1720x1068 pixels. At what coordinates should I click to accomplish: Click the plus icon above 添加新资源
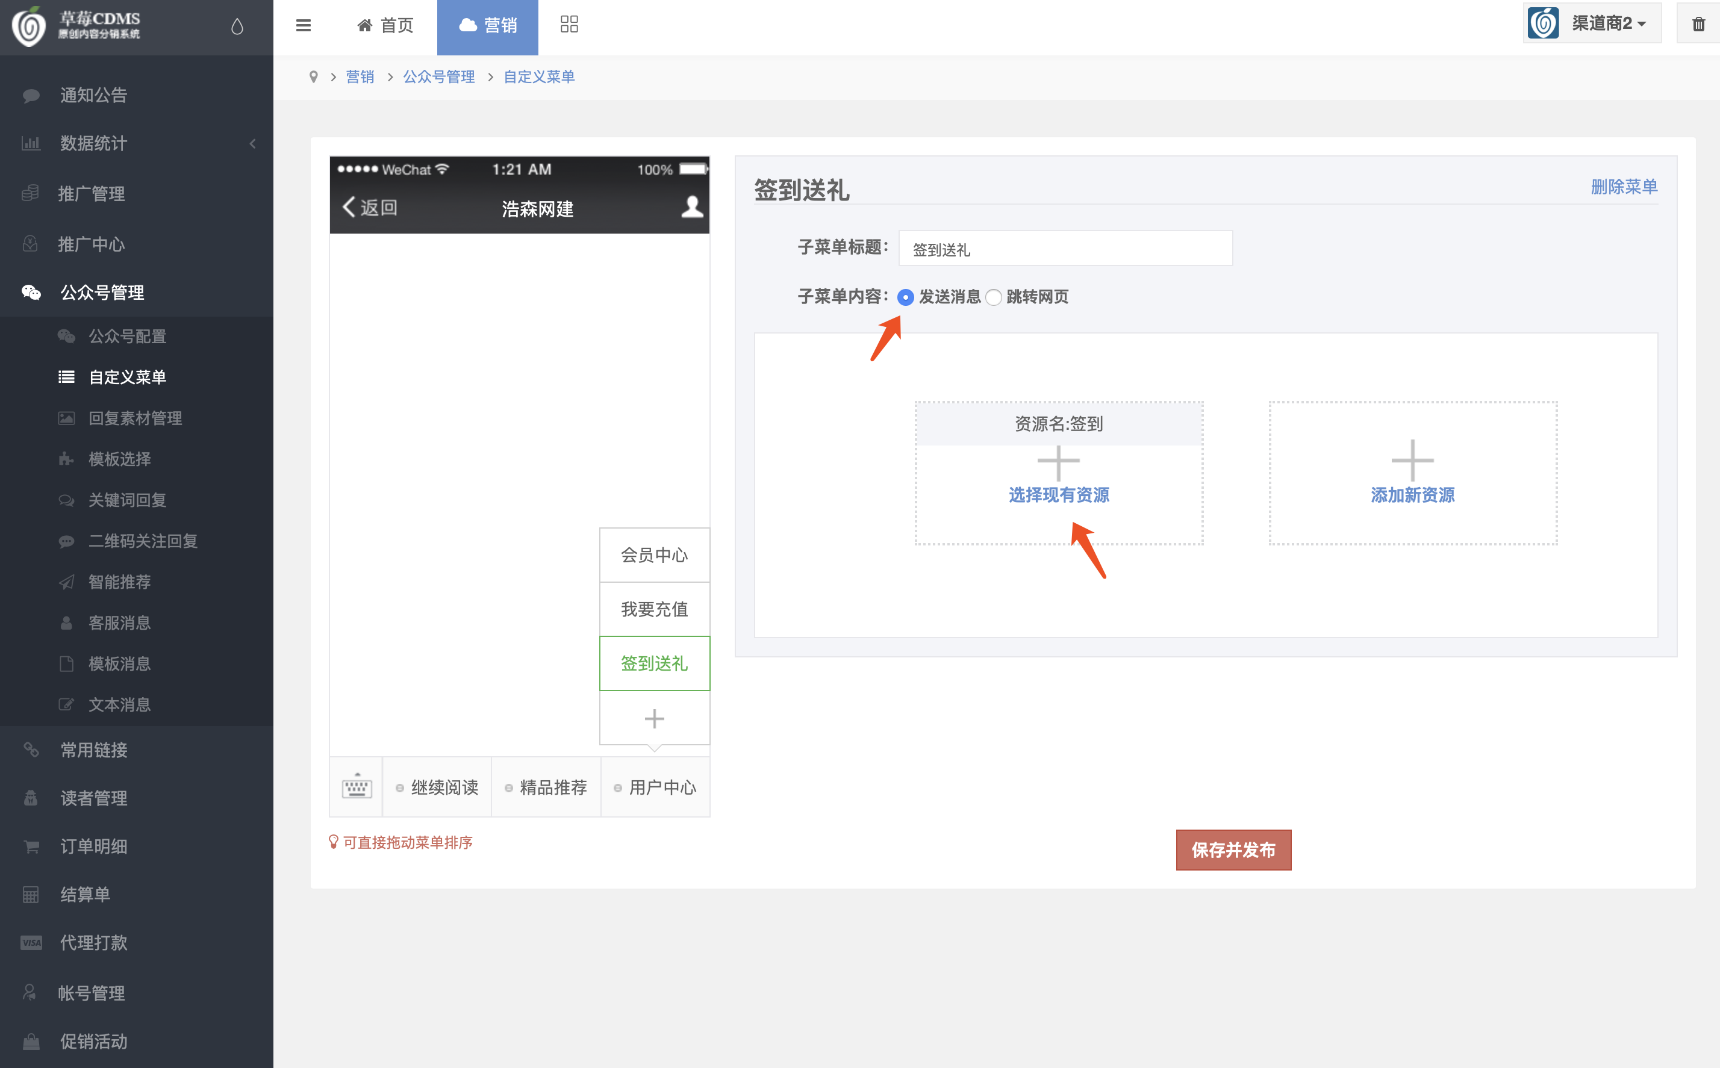point(1412,460)
